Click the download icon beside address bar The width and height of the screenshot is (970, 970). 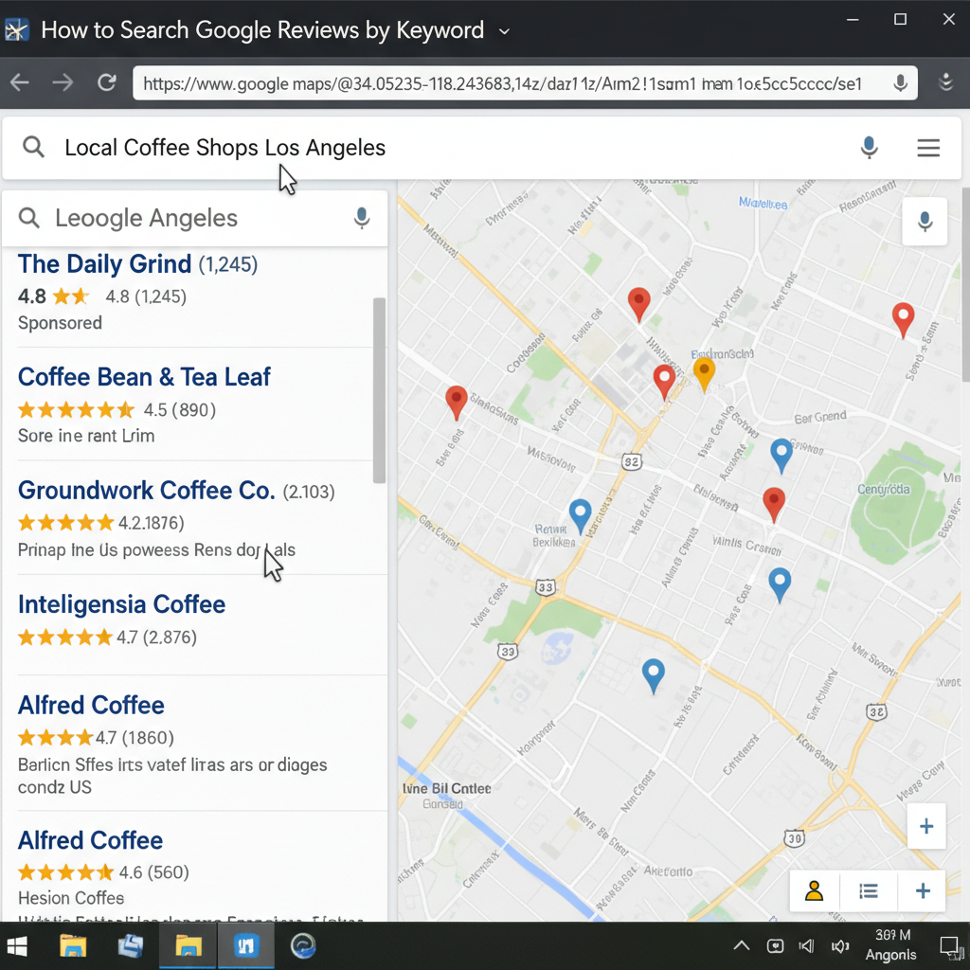coord(946,82)
